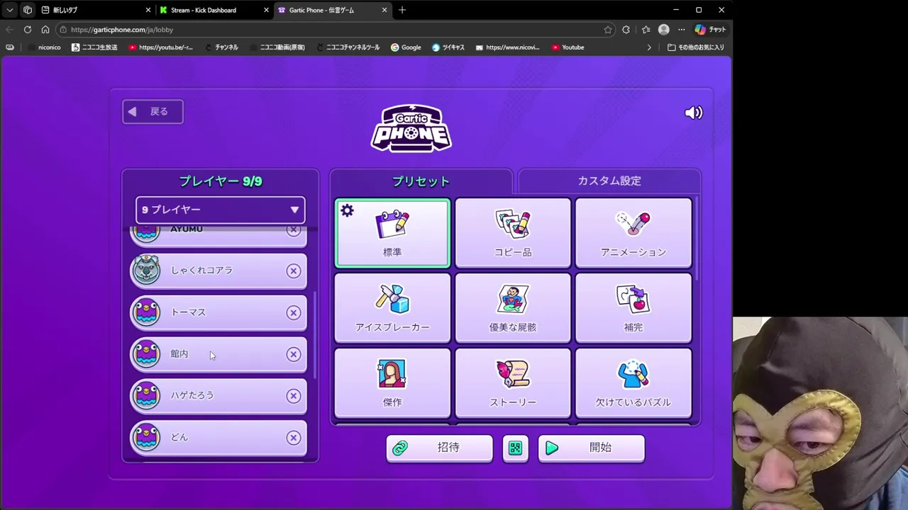Screen dimensions: 908x510
Task: Remove player どん
Action: (x=293, y=438)
